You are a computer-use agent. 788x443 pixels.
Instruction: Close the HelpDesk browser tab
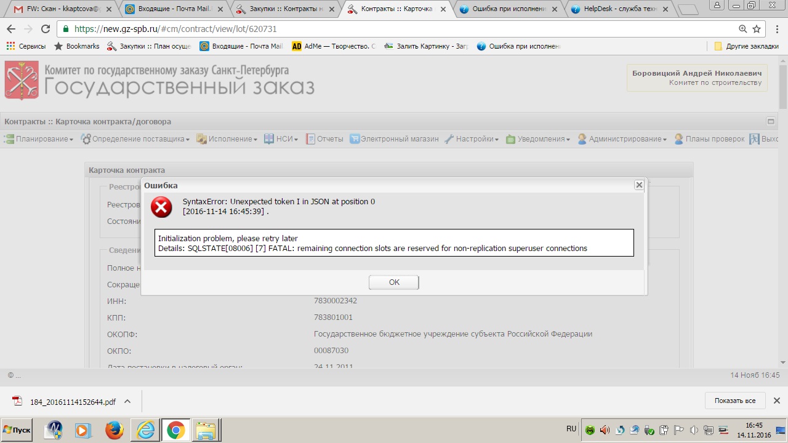tap(665, 9)
